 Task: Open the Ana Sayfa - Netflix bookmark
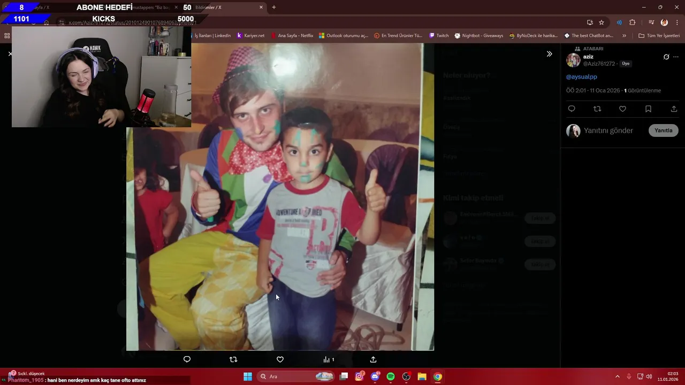292,36
